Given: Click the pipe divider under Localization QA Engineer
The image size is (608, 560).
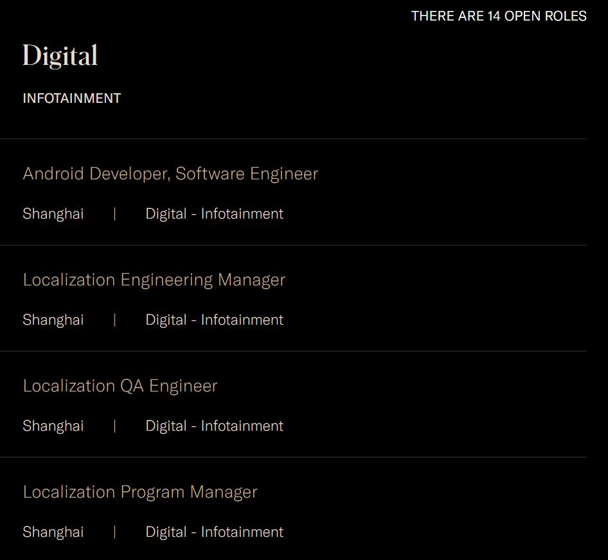Looking at the screenshot, I should (x=114, y=426).
